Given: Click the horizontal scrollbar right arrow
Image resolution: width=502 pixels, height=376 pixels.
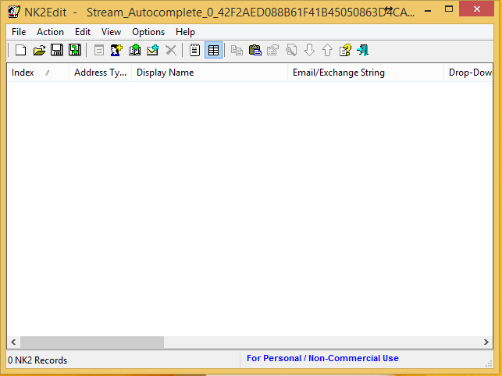Looking at the screenshot, I should click(486, 342).
